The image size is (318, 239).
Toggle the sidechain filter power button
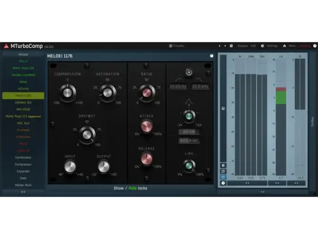189,72
